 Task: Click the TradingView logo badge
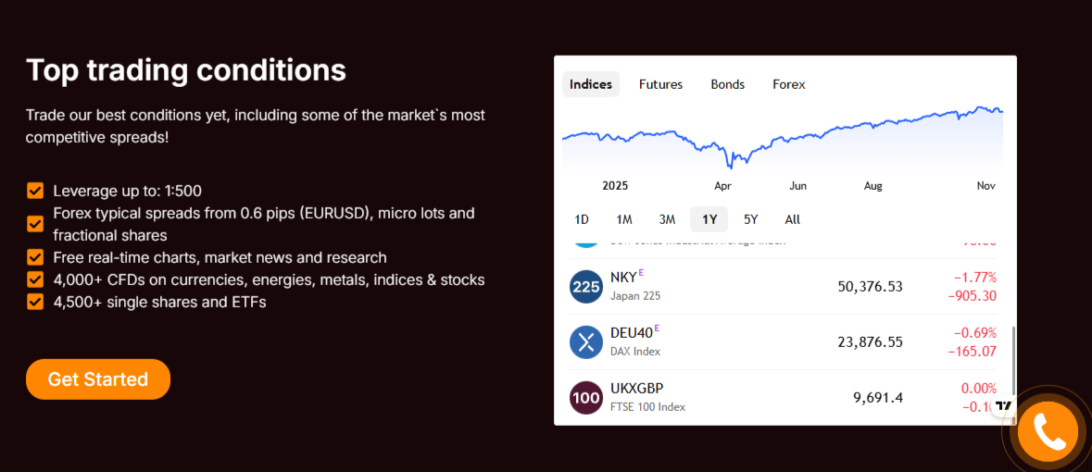tap(1003, 405)
